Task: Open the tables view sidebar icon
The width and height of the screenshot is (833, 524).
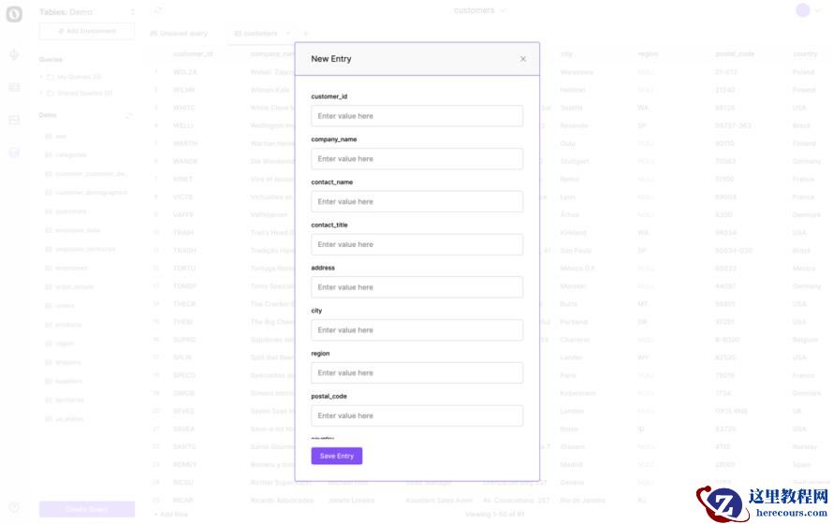Action: pos(14,87)
